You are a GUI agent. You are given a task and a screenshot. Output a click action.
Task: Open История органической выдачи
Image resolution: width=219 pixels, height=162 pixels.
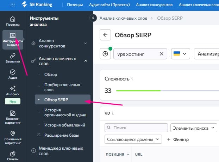click(65, 112)
